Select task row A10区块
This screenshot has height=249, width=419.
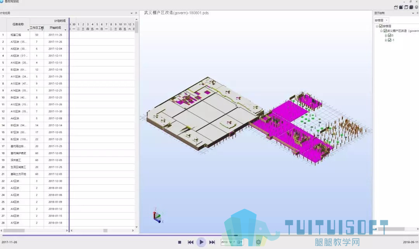point(34,63)
